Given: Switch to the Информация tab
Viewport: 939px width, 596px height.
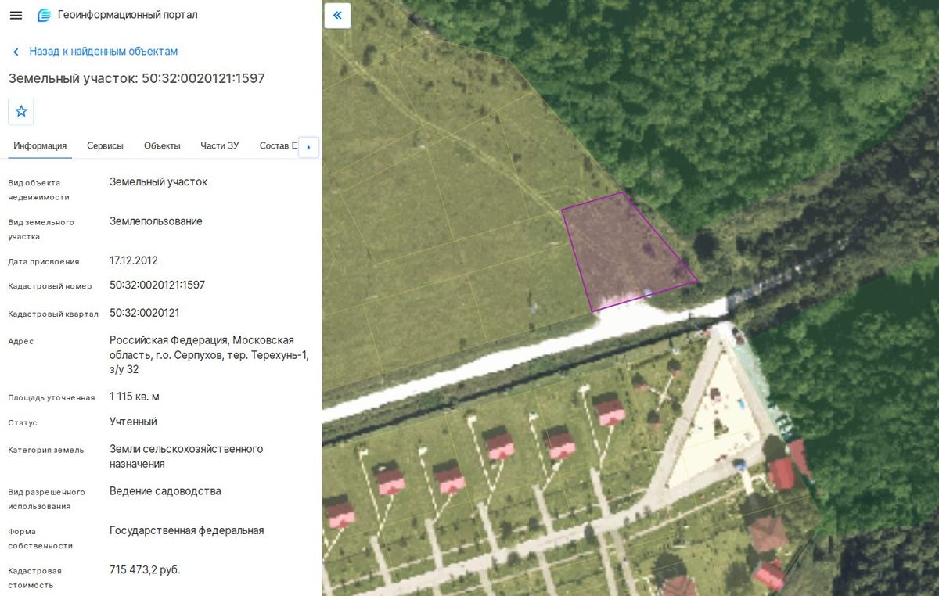Looking at the screenshot, I should click(40, 146).
